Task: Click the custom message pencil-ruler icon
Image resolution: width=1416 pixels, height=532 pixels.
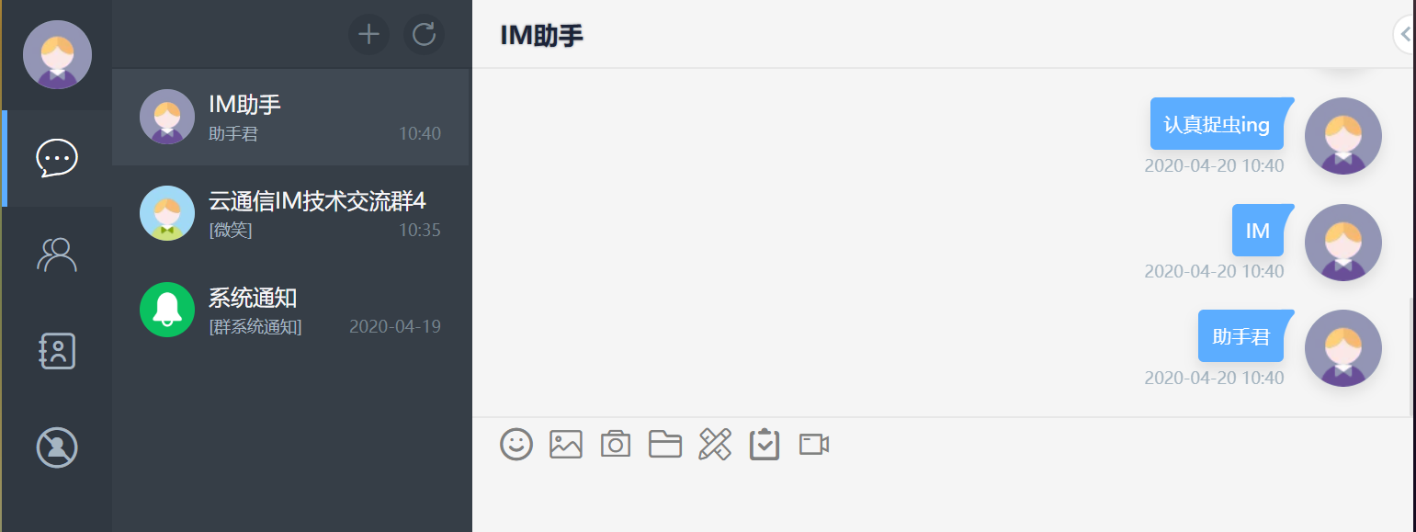Action: [715, 445]
